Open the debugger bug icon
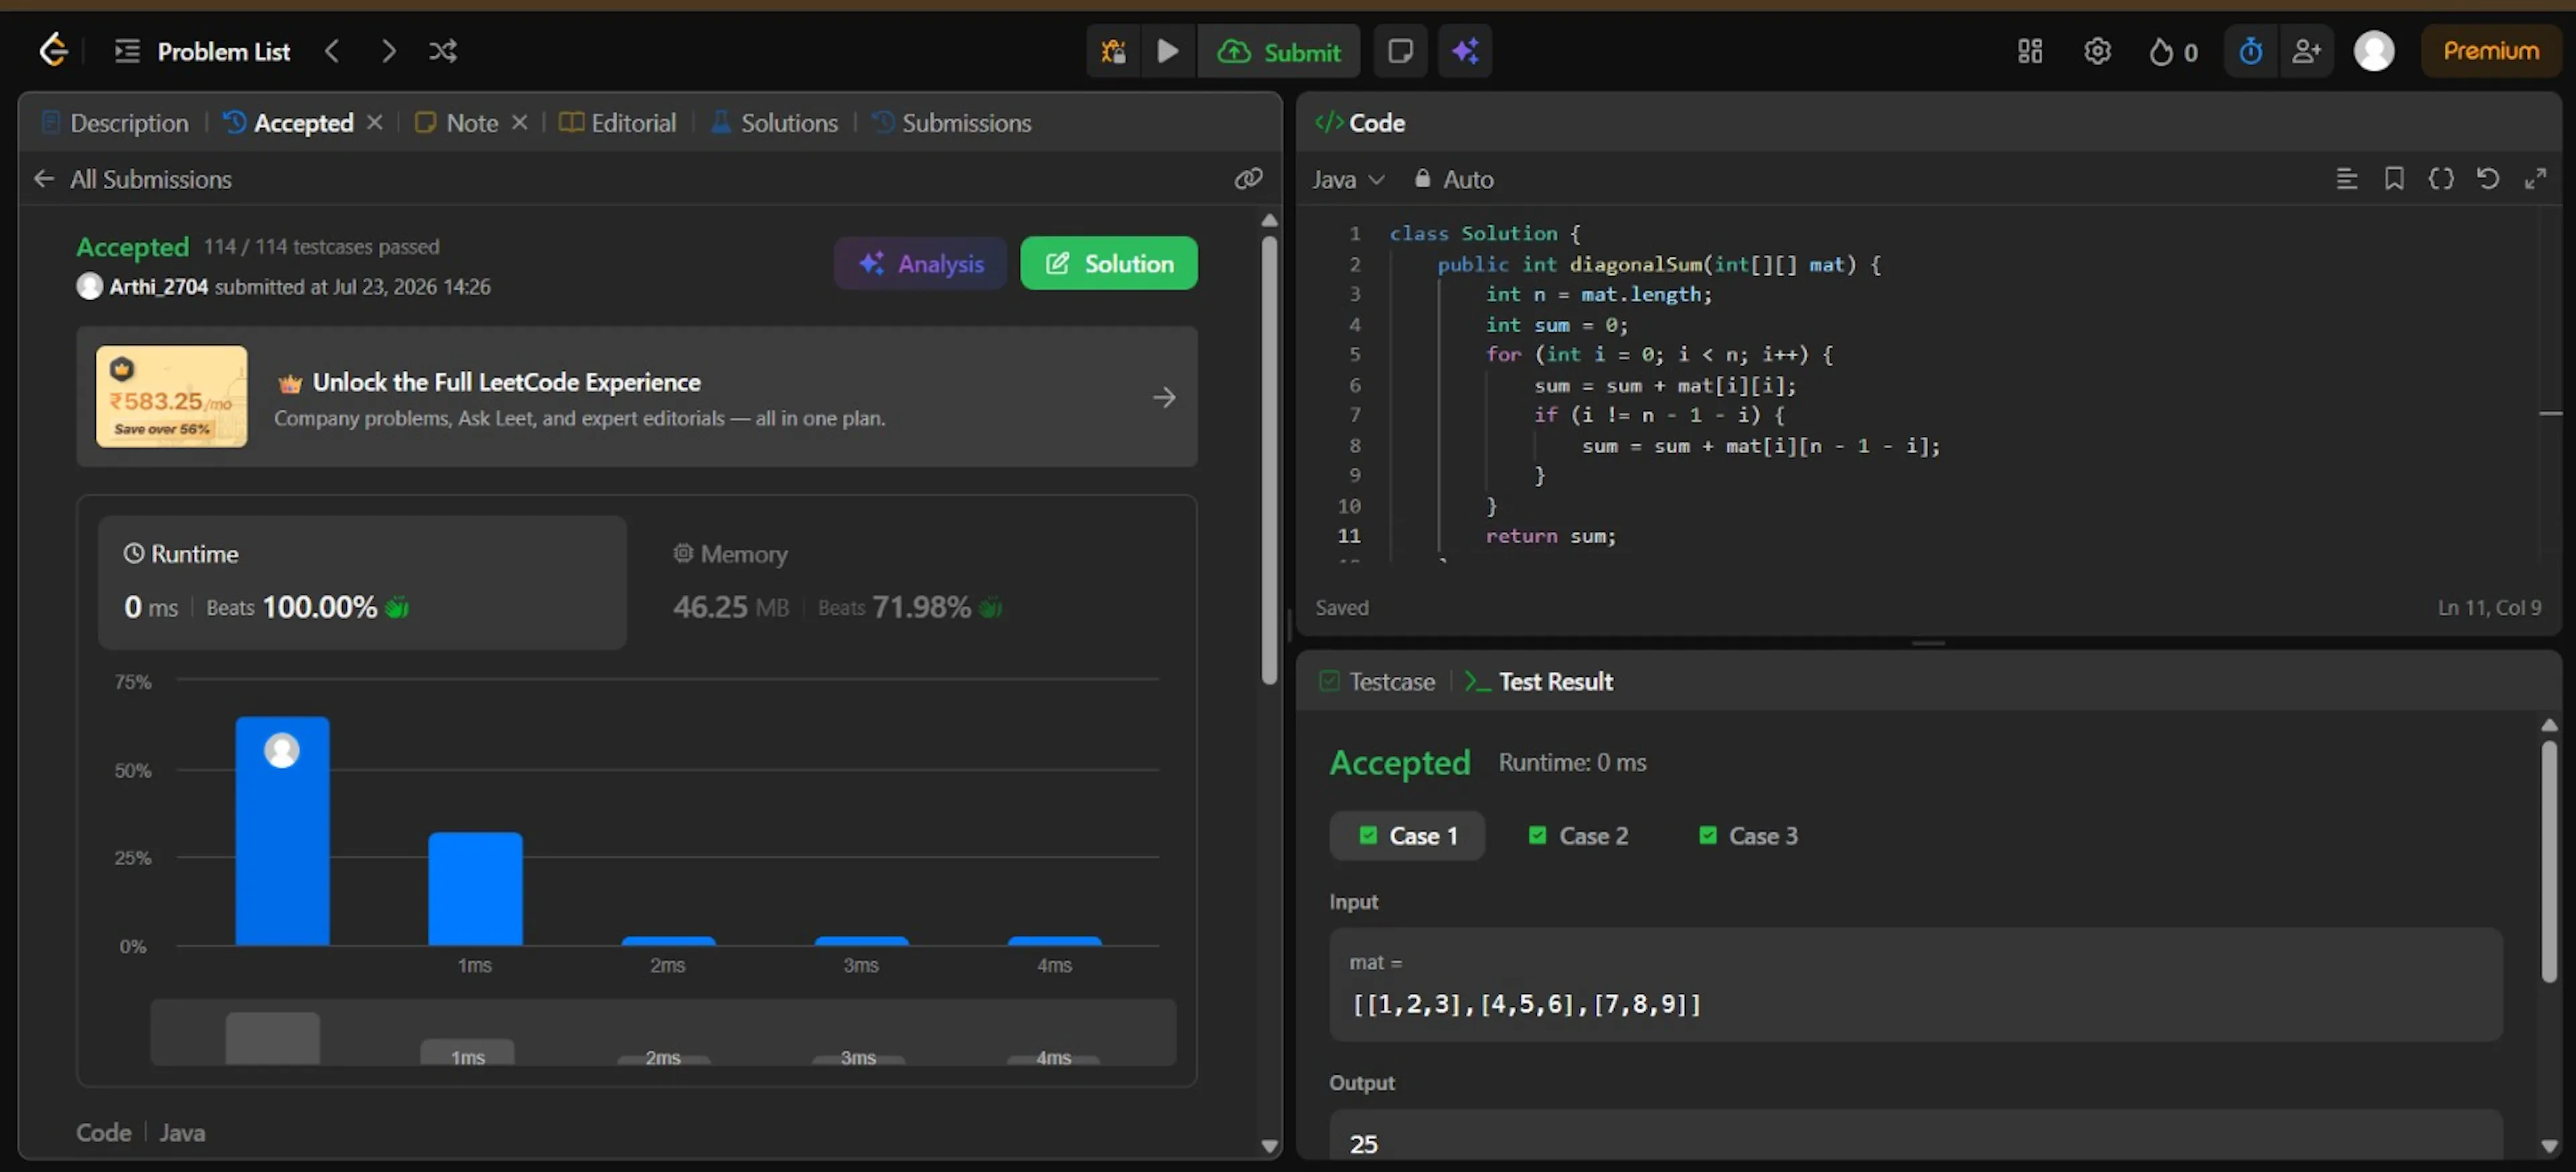 point(1113,51)
